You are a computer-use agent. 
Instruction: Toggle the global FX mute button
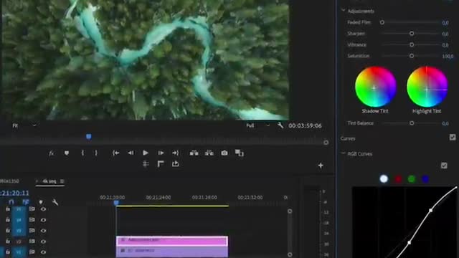pyautogui.click(x=51, y=153)
